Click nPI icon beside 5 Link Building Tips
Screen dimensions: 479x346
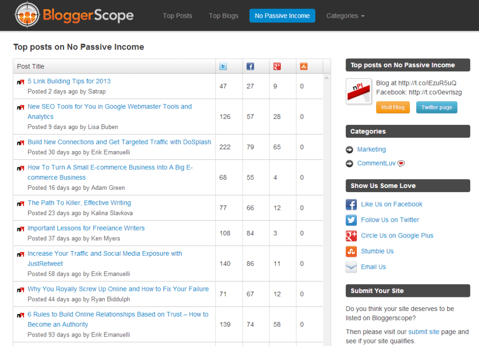pyautogui.click(x=21, y=82)
